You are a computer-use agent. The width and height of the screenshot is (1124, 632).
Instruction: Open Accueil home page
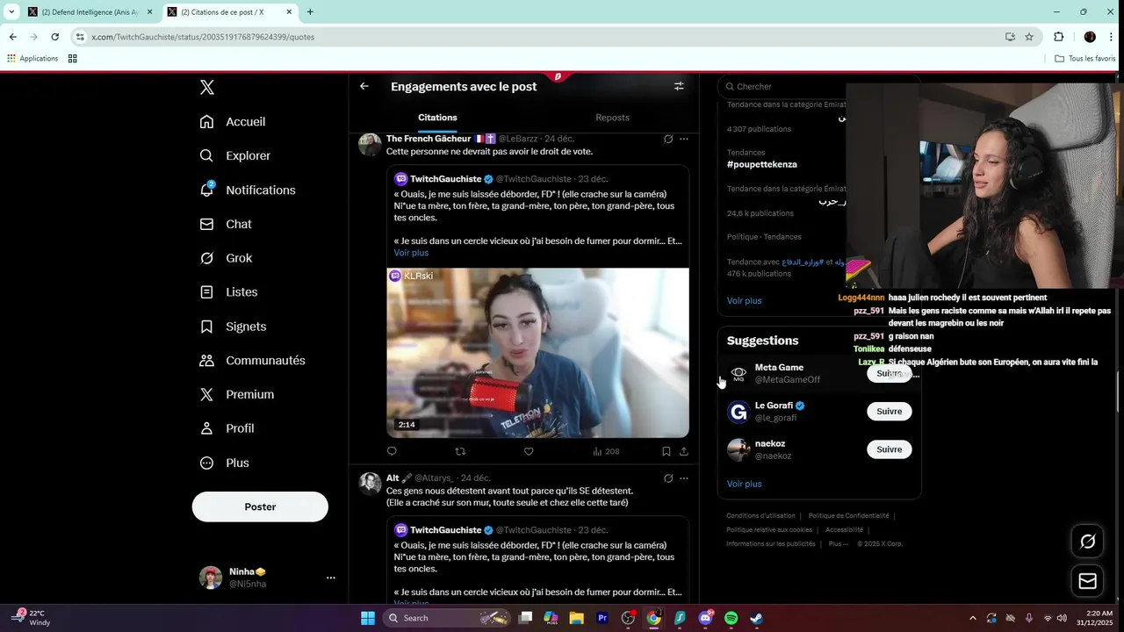[x=233, y=122]
